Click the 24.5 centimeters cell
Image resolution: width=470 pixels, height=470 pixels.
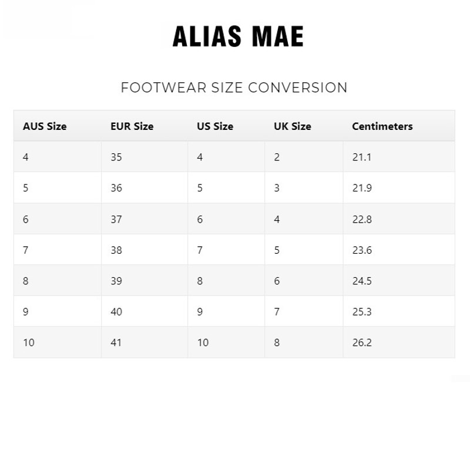(x=399, y=281)
